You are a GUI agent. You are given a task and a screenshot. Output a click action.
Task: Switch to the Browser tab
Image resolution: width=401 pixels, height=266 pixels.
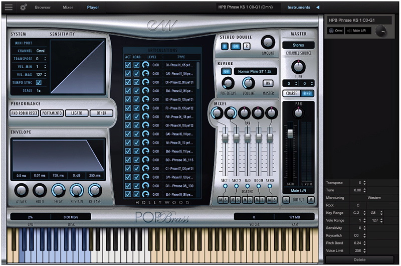click(x=43, y=8)
